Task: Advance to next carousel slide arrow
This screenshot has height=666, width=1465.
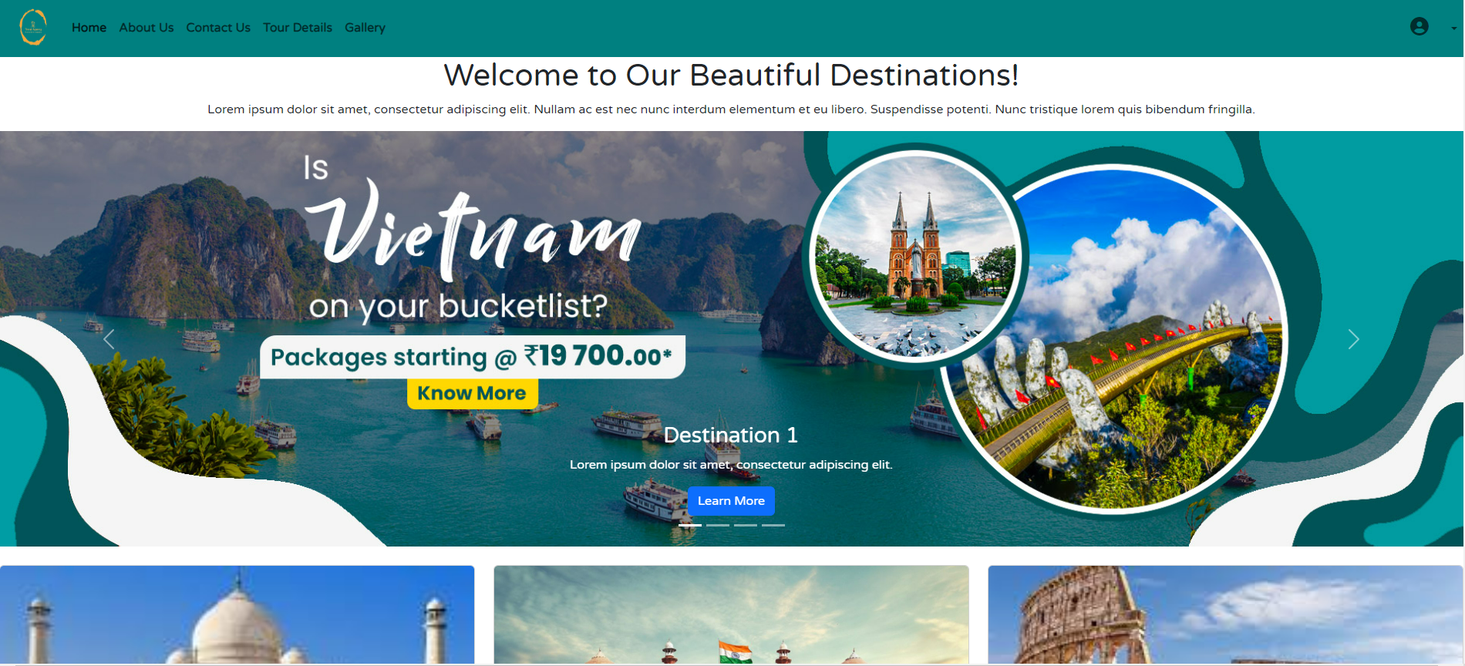Action: 1353,339
